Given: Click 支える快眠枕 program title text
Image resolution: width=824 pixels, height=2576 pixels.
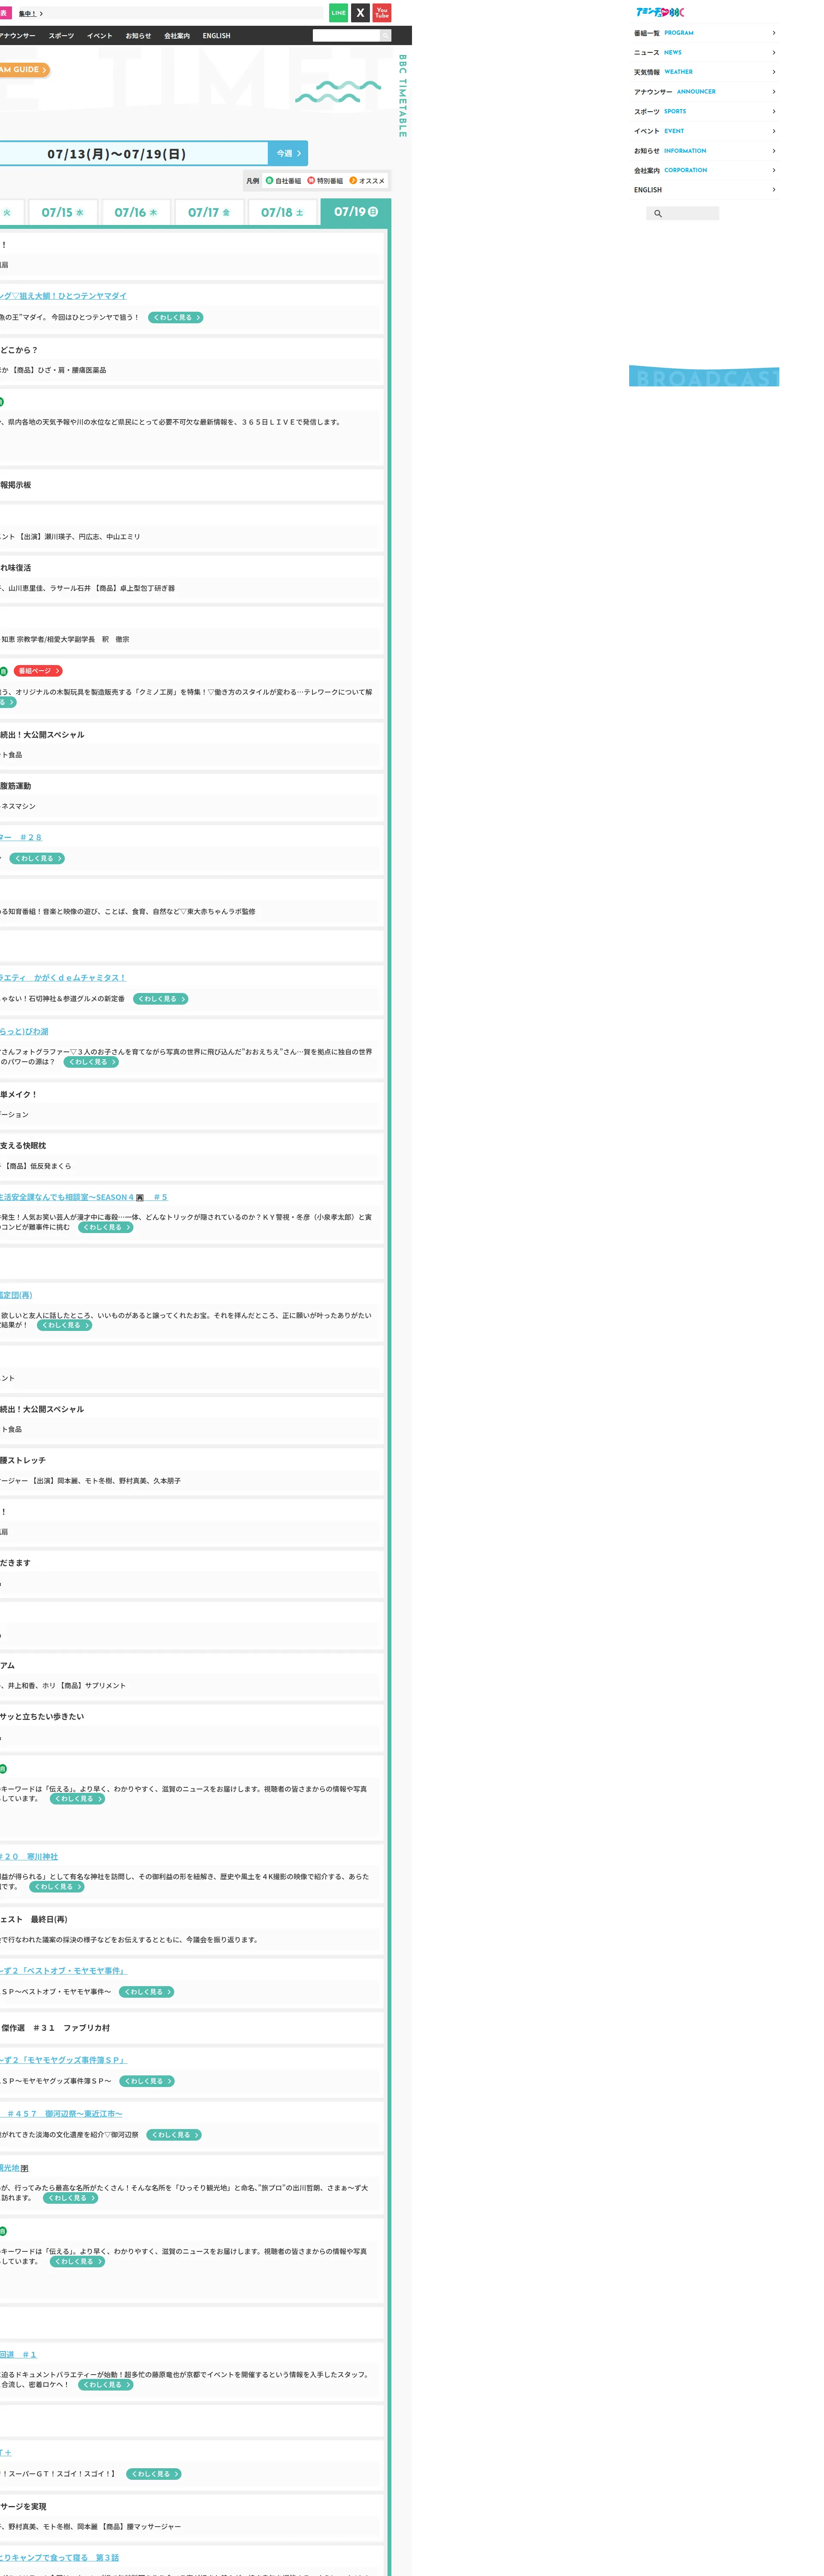Looking at the screenshot, I should [x=23, y=1146].
